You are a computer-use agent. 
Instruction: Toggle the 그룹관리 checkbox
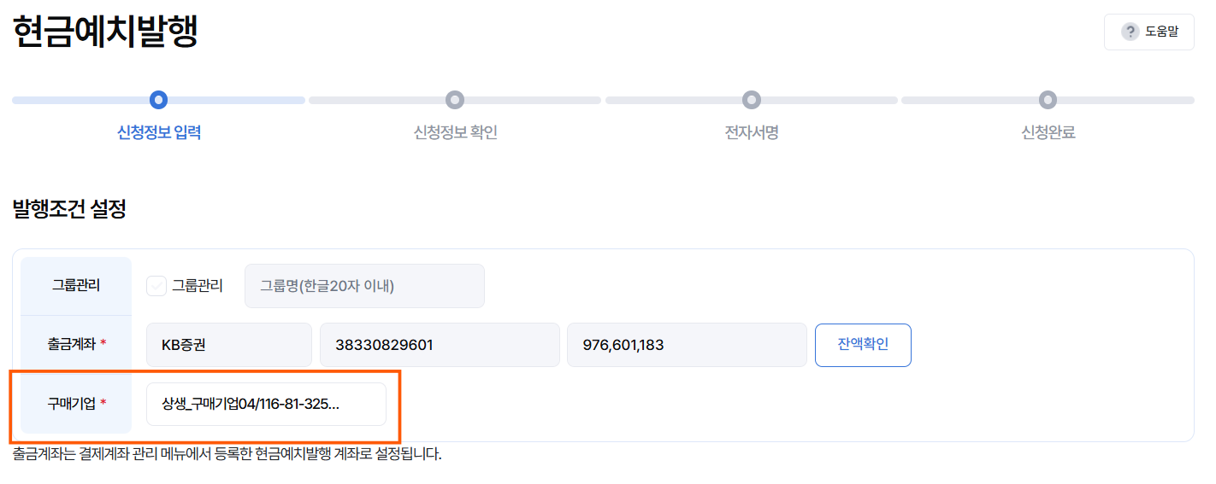pos(156,286)
